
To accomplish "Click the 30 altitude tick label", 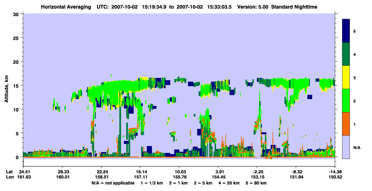I will coord(17,14).
